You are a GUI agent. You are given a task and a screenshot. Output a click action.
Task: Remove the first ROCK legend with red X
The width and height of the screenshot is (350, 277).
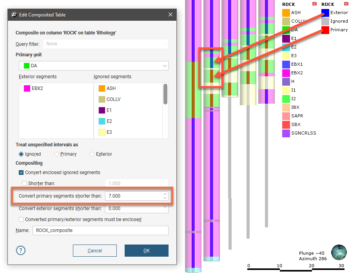click(x=314, y=4)
